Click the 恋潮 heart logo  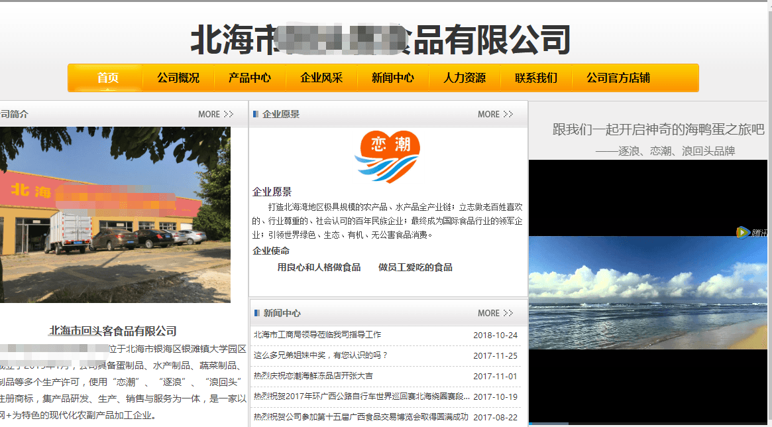(x=388, y=156)
